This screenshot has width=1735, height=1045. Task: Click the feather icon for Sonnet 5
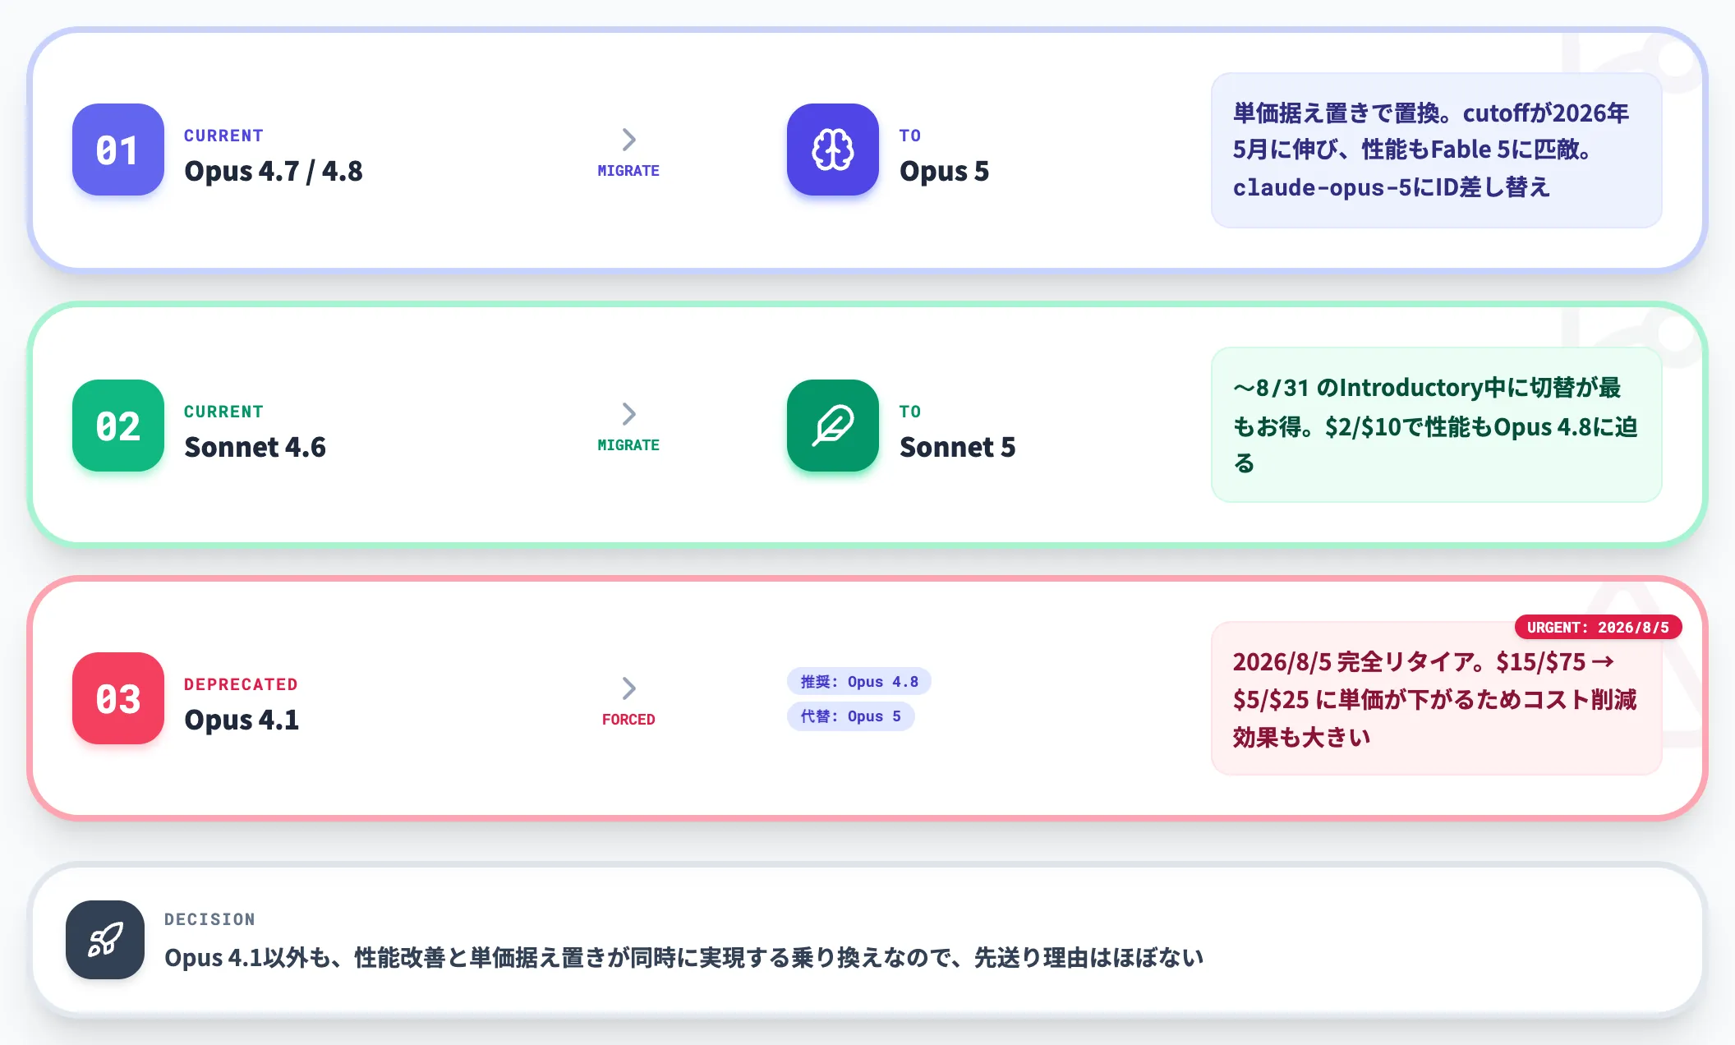pos(833,426)
